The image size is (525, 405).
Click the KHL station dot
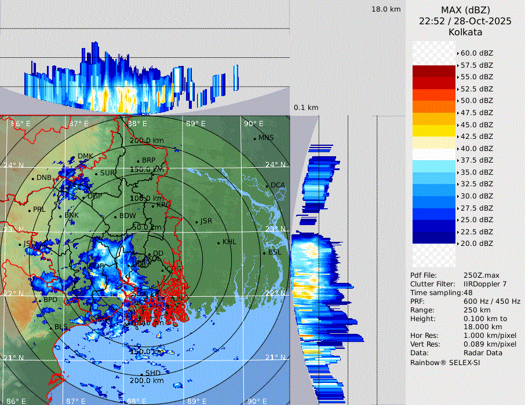pos(218,242)
